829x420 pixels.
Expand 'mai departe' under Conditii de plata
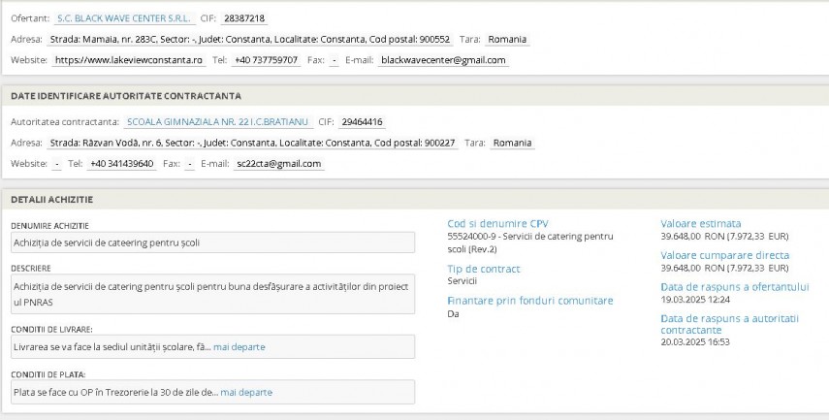[246, 392]
